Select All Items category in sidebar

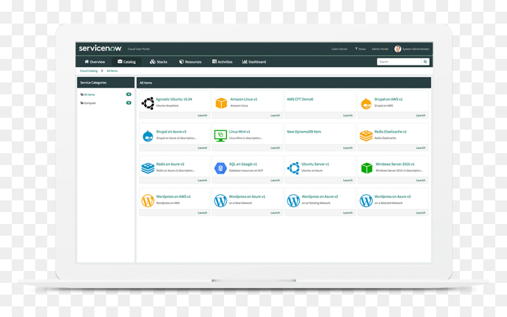point(88,95)
